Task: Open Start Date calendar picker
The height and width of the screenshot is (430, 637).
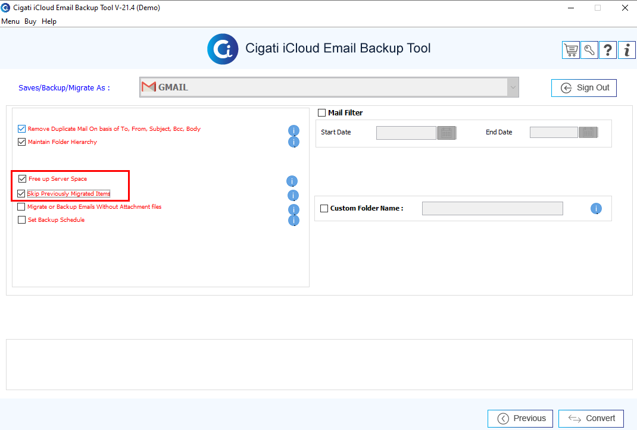Action: [x=446, y=133]
